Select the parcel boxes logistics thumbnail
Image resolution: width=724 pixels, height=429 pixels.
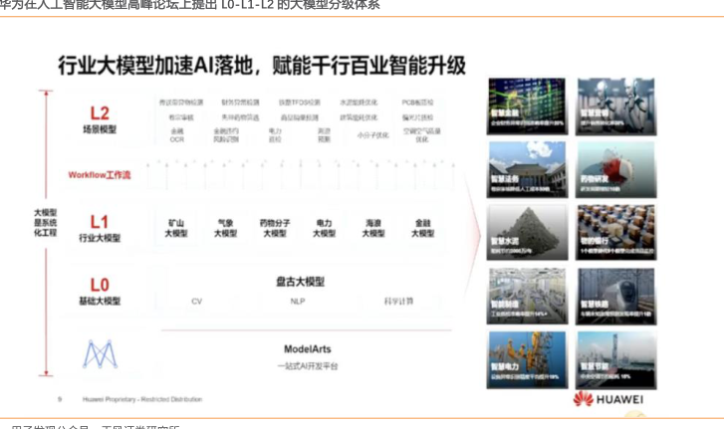pyautogui.click(x=616, y=233)
